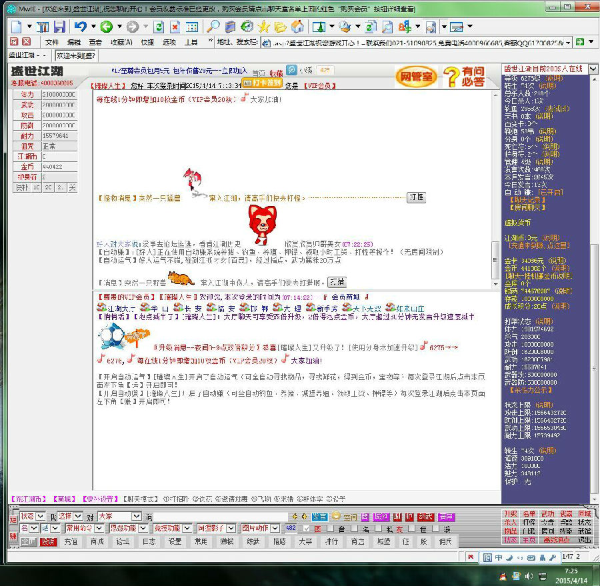The height and width of the screenshot is (586, 600).
Task: Open search with the magnifying glass icon
Action: coord(213,27)
